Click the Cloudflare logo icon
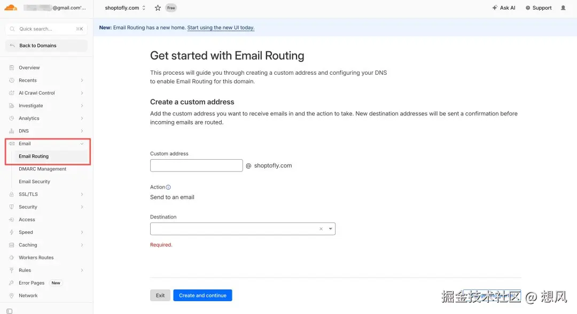Screen dimensions: 577x314 [x=11, y=7]
